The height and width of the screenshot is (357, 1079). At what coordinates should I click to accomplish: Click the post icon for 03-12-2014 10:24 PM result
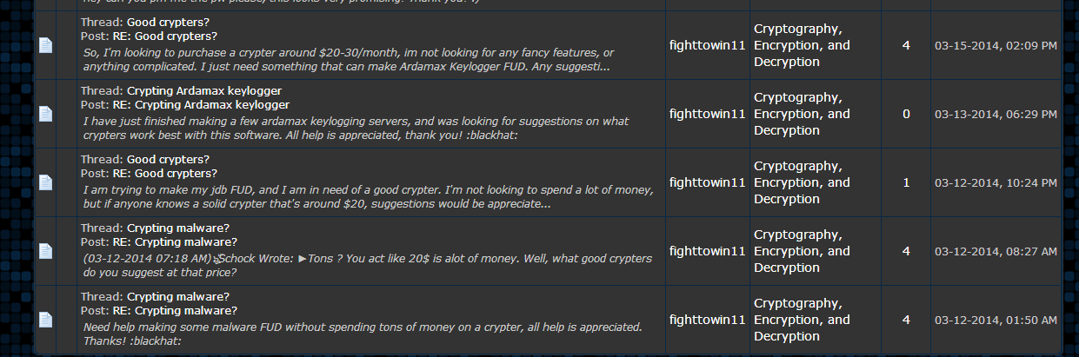pyautogui.click(x=45, y=182)
